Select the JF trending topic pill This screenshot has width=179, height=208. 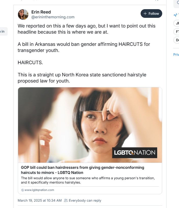[x=177, y=23]
